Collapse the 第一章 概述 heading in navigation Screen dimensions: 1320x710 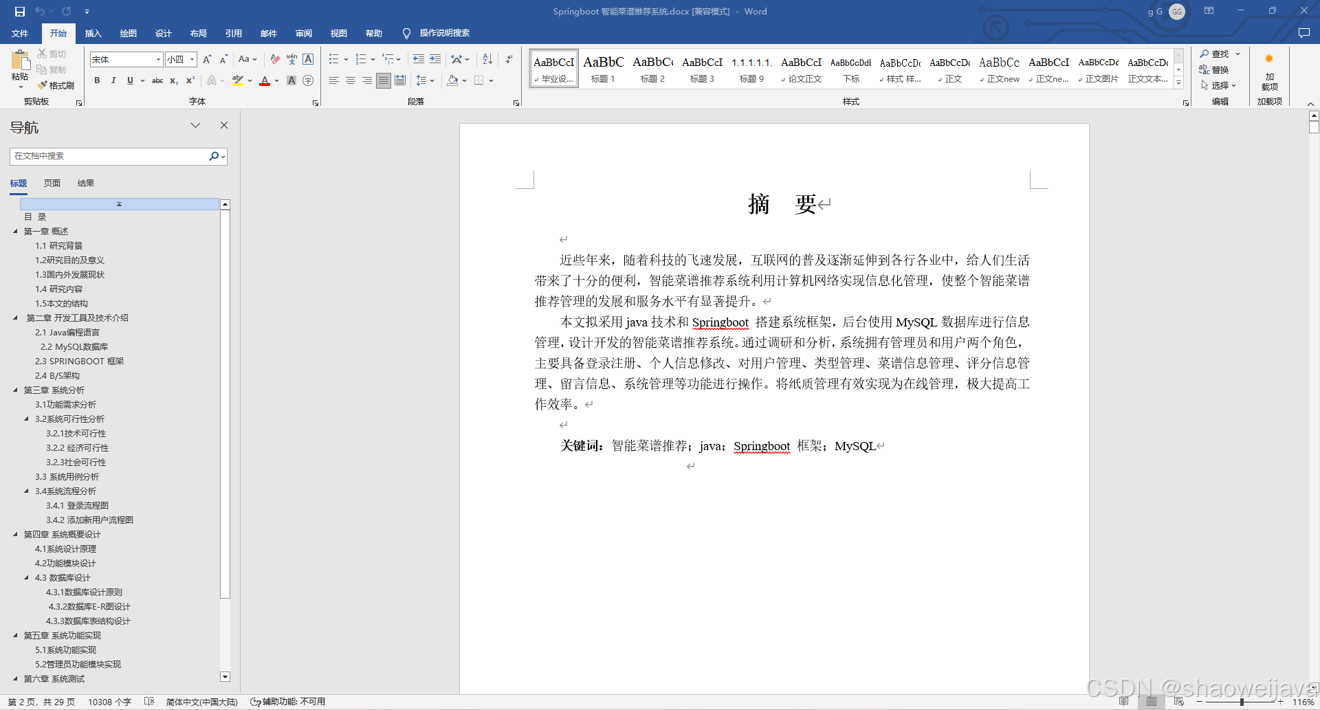[15, 232]
